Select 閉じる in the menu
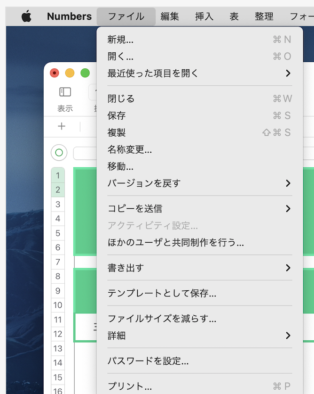Image resolution: width=314 pixels, height=394 pixels. [x=200, y=98]
